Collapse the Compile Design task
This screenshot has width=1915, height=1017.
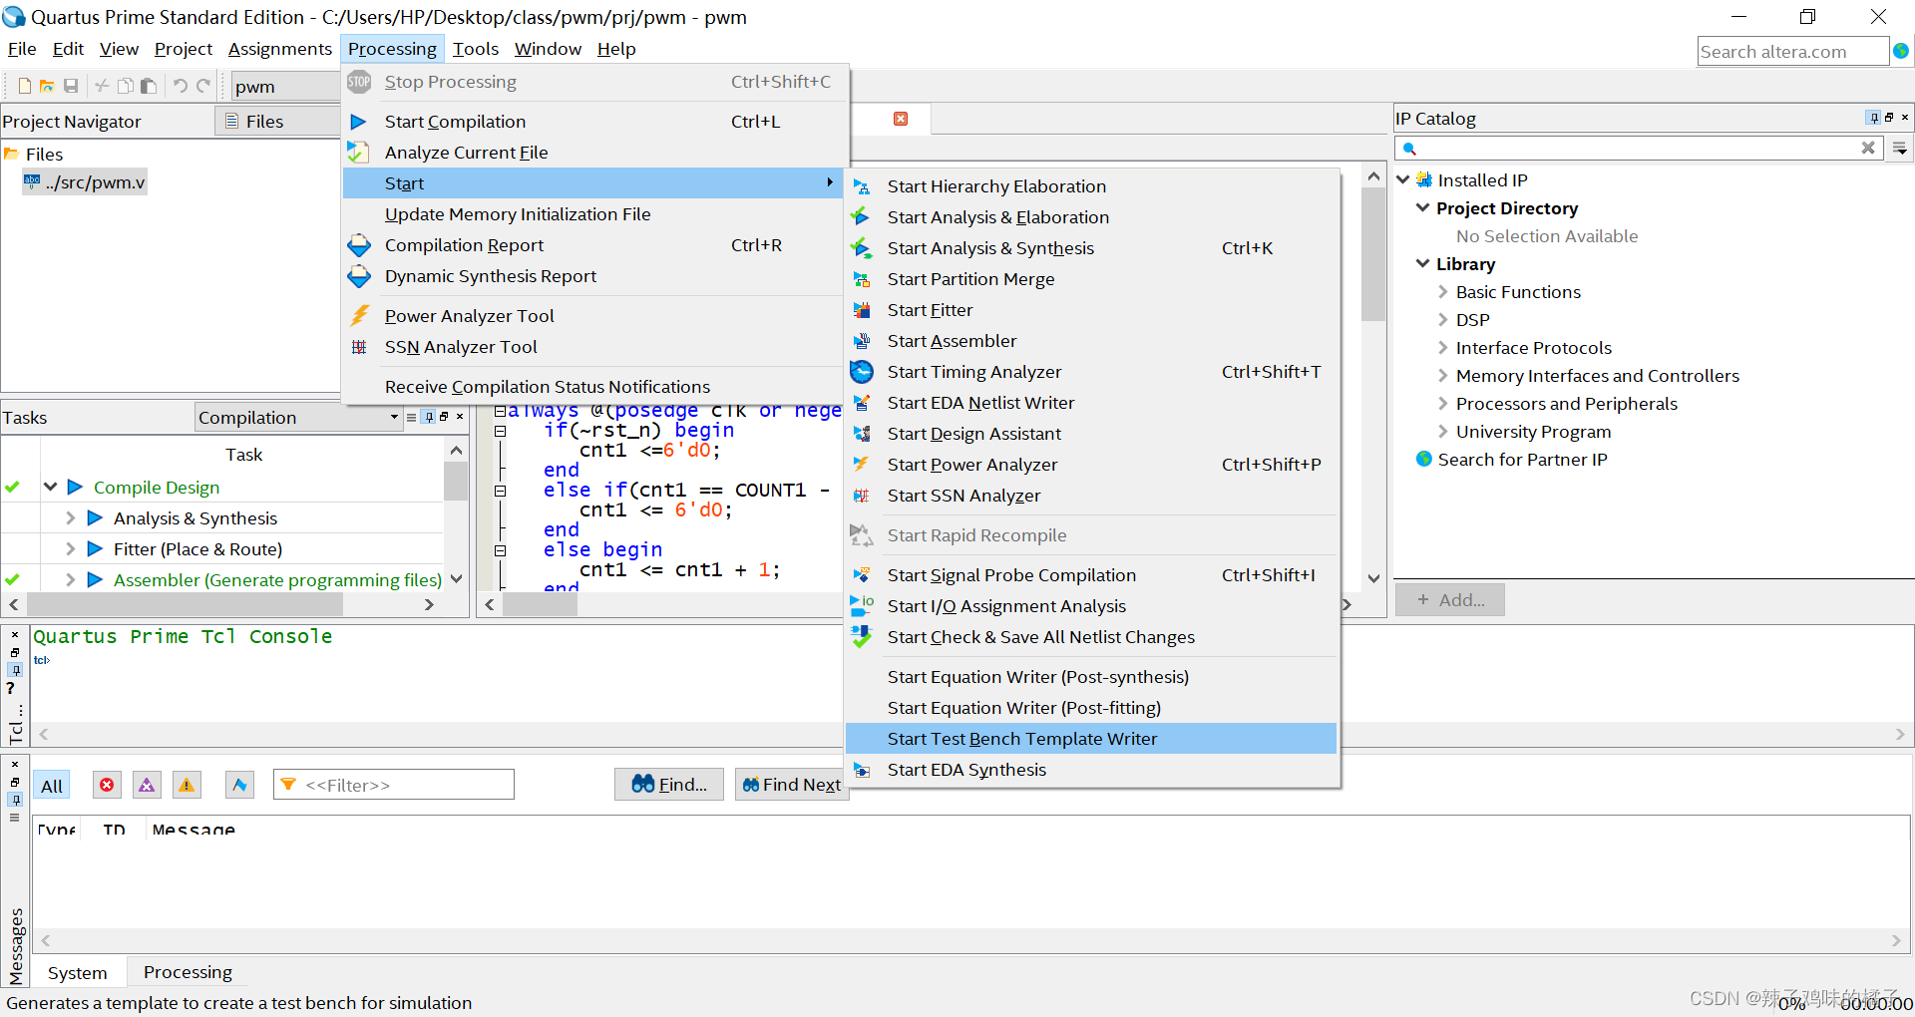(50, 487)
